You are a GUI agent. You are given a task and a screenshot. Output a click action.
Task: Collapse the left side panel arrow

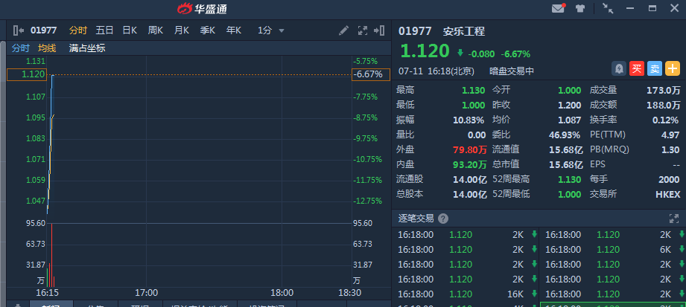point(19,30)
